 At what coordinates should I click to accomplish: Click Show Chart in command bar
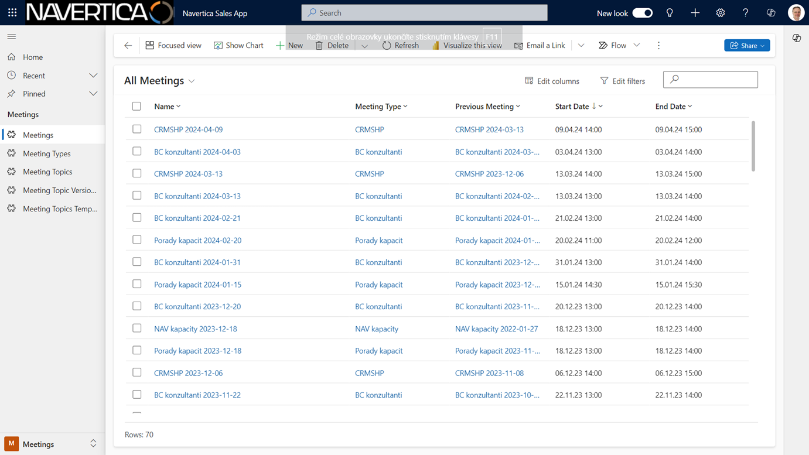pos(238,45)
